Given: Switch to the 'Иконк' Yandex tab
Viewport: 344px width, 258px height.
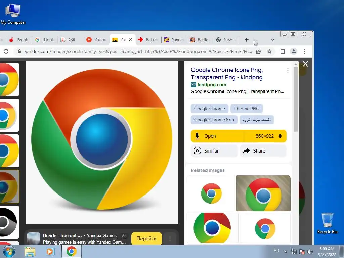Looking at the screenshot, I should point(96,40).
